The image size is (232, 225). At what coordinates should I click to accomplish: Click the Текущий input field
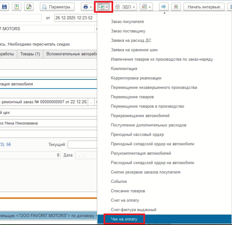(x=82, y=145)
